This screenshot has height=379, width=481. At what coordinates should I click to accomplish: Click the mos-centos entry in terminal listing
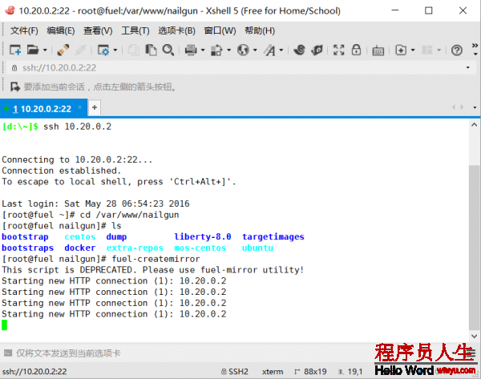point(200,248)
